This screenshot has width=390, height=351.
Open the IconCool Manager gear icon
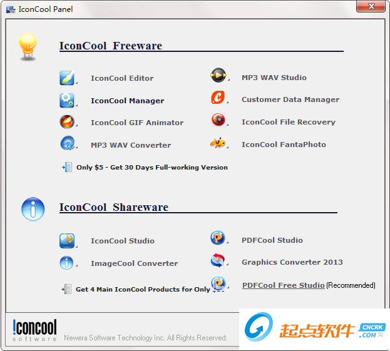tap(67, 100)
